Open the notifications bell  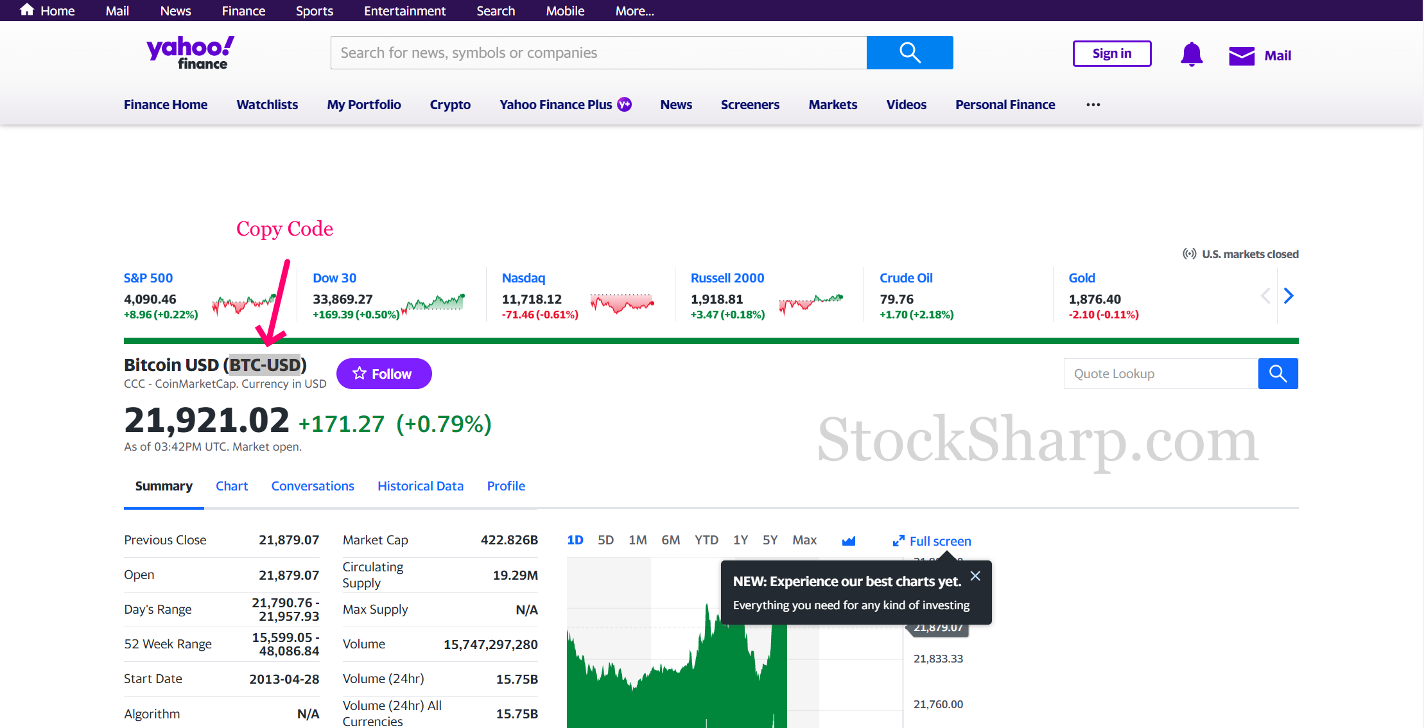click(x=1192, y=54)
